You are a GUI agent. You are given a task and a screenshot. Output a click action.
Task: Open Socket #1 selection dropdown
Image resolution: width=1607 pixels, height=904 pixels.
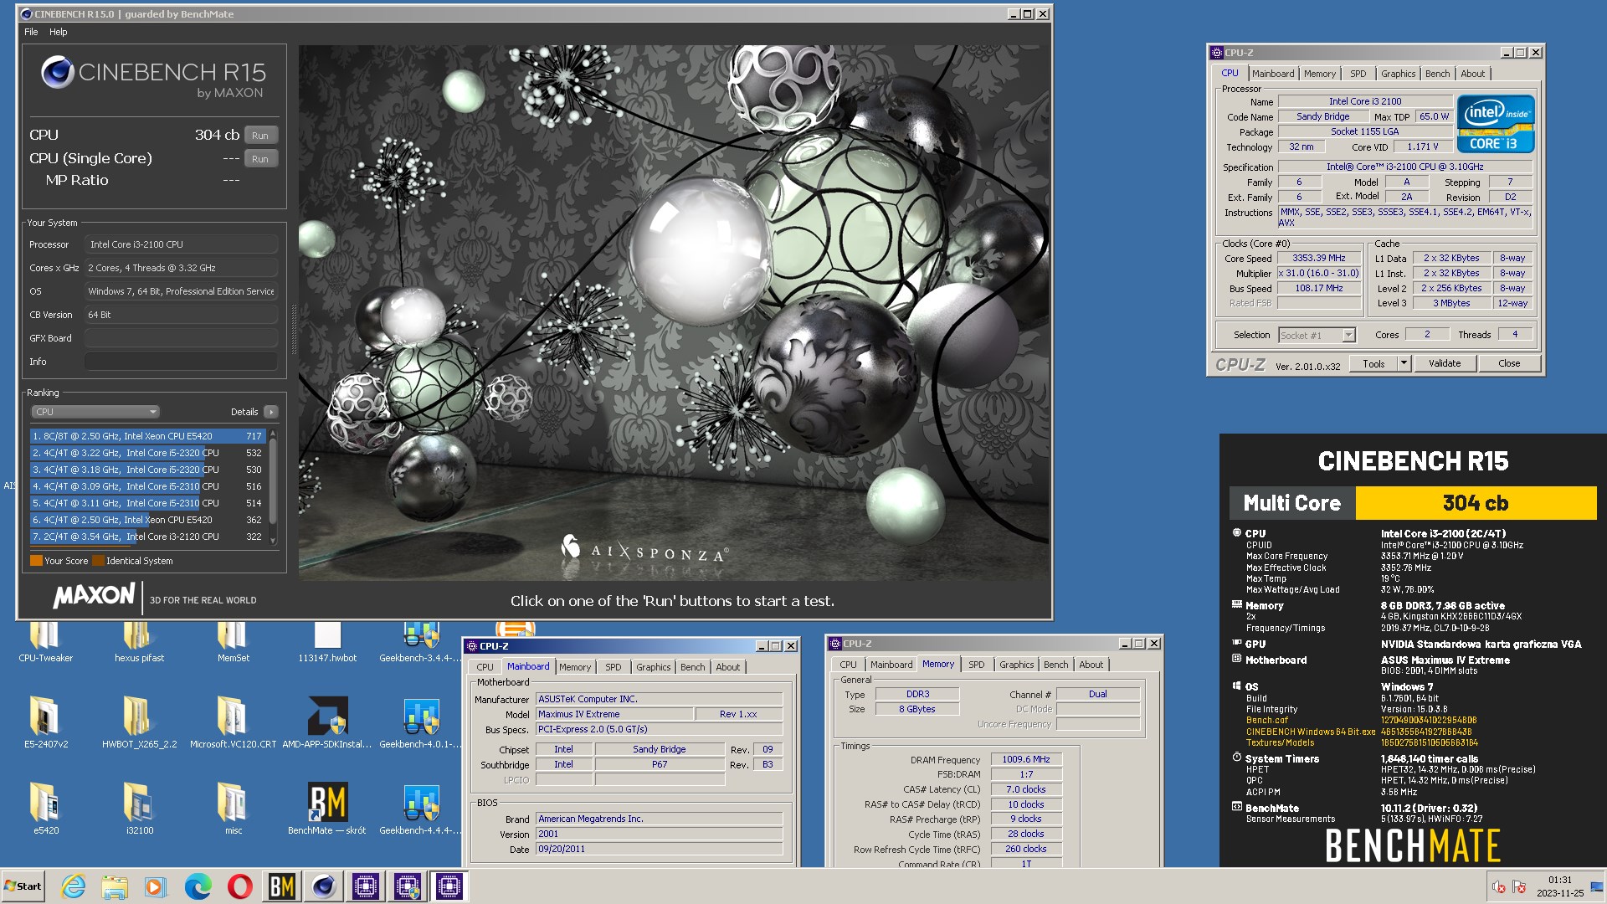[x=1317, y=335]
